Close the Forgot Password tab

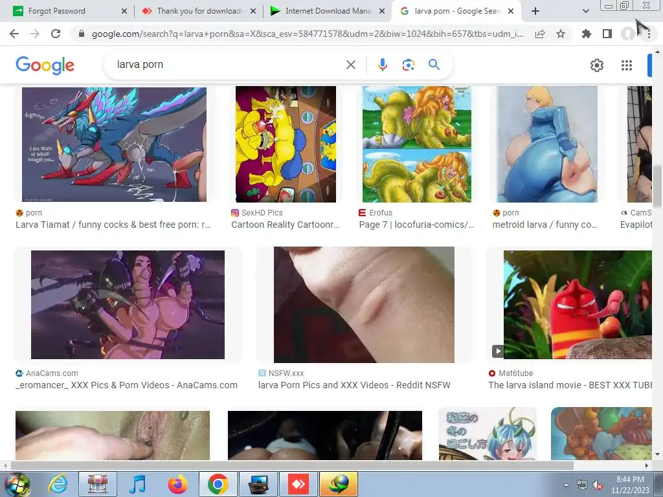[124, 11]
